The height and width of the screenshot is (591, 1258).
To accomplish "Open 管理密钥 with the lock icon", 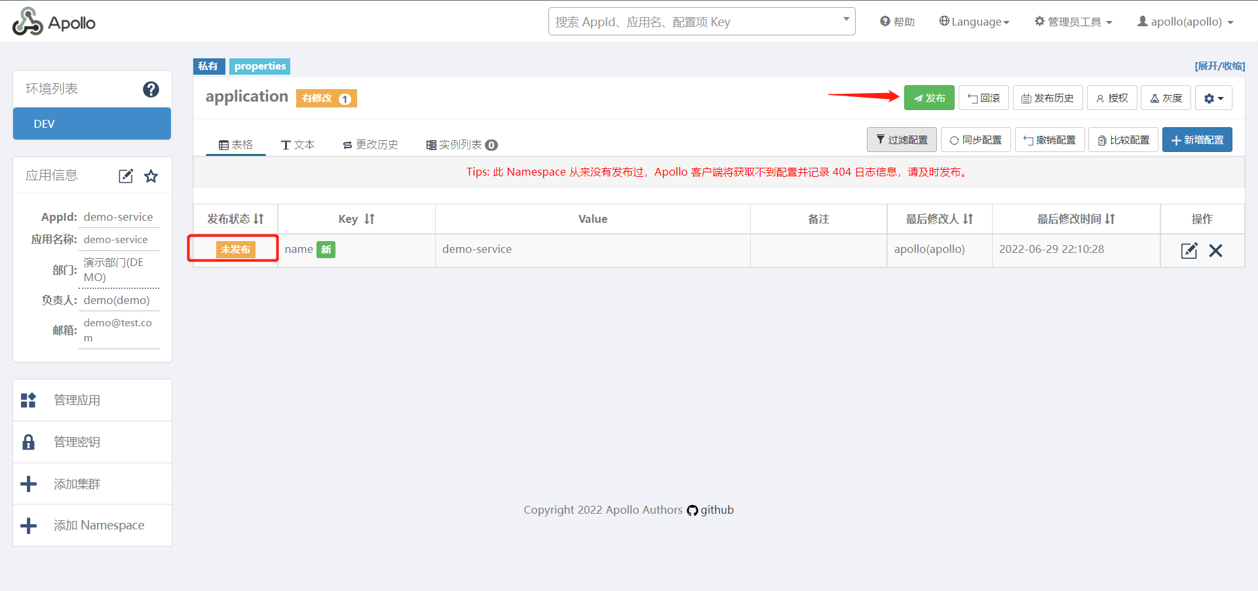I will [77, 442].
